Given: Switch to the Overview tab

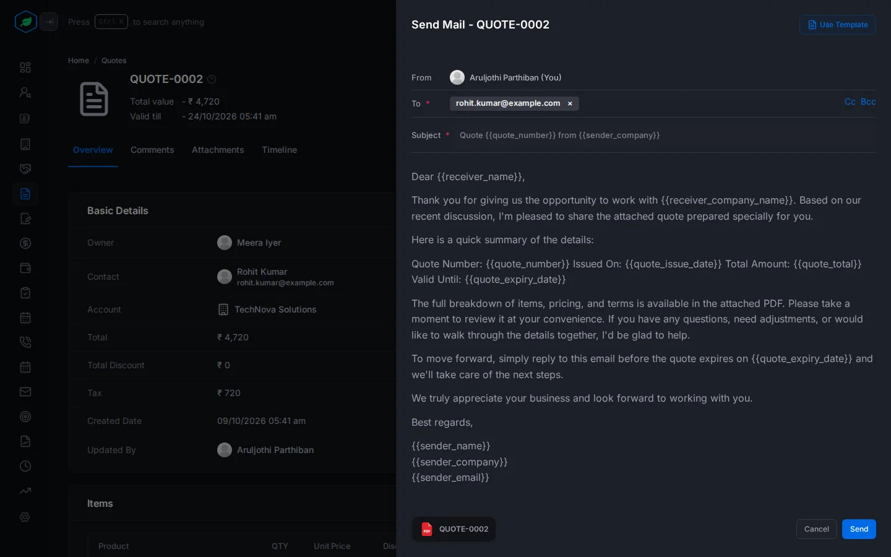Looking at the screenshot, I should (x=93, y=150).
